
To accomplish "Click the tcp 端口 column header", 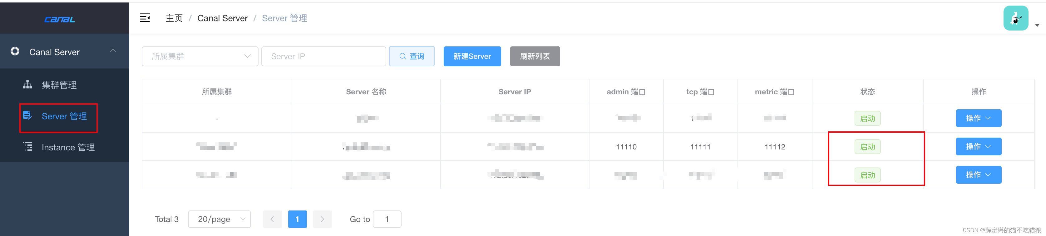I will tap(700, 92).
